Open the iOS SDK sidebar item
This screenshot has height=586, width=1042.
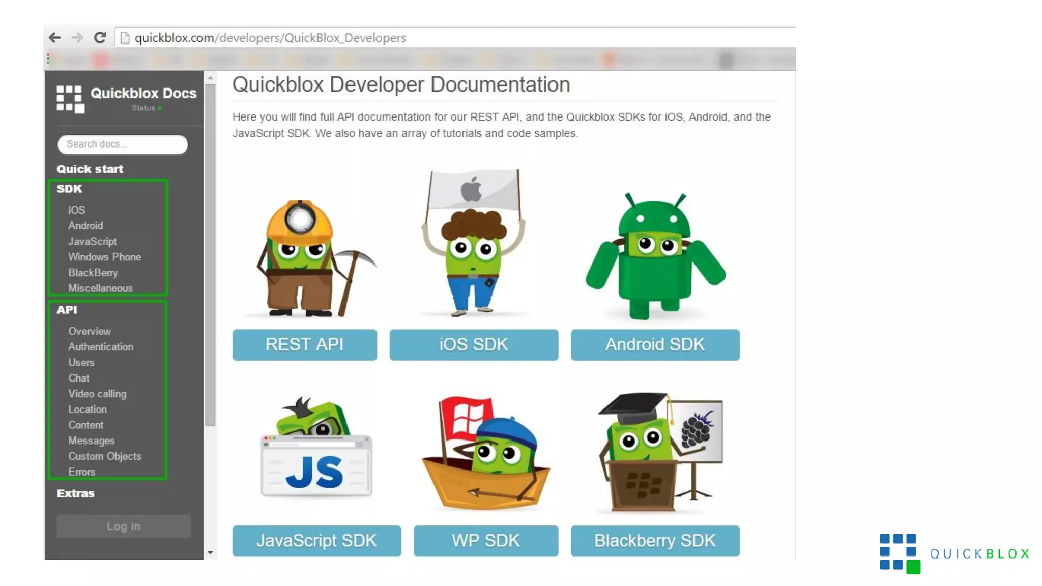(77, 210)
